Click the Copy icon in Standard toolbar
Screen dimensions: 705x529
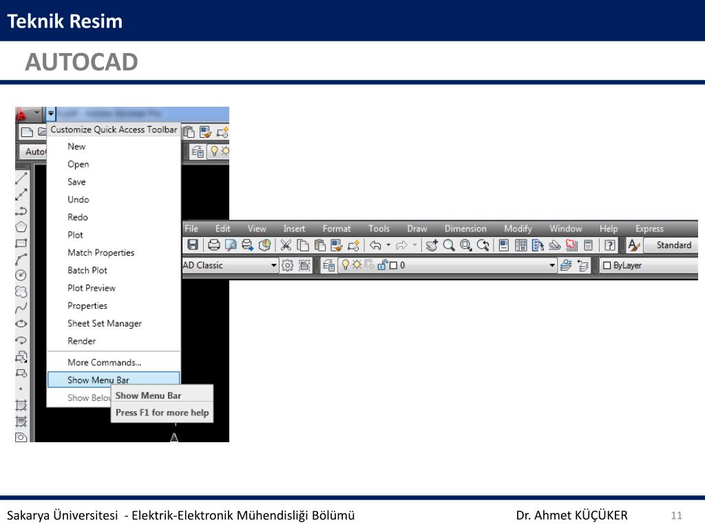pos(303,245)
